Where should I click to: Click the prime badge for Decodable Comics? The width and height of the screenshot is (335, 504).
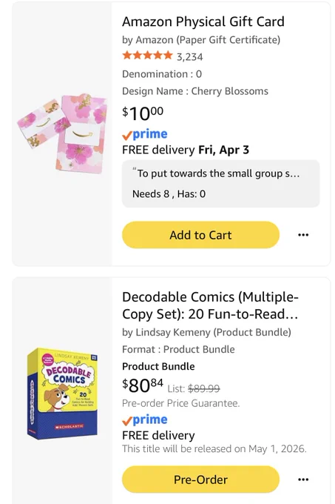pos(145,420)
